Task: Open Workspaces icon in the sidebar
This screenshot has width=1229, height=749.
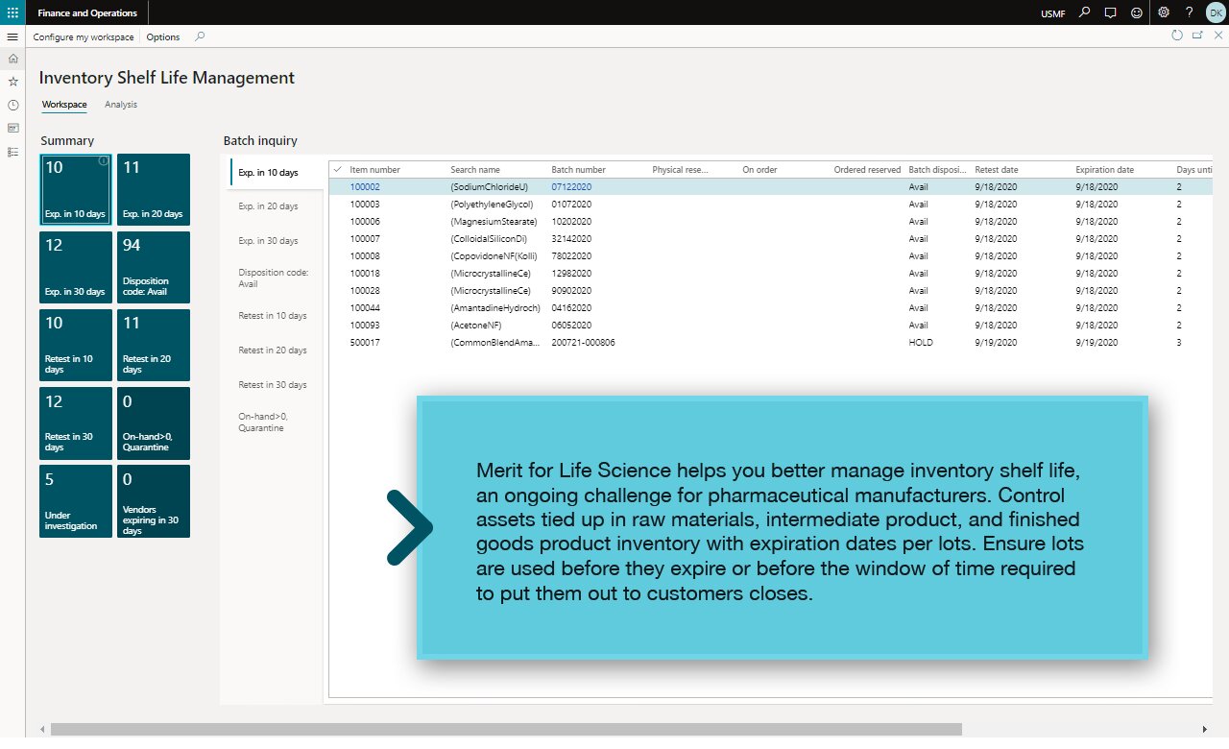Action: [12, 128]
